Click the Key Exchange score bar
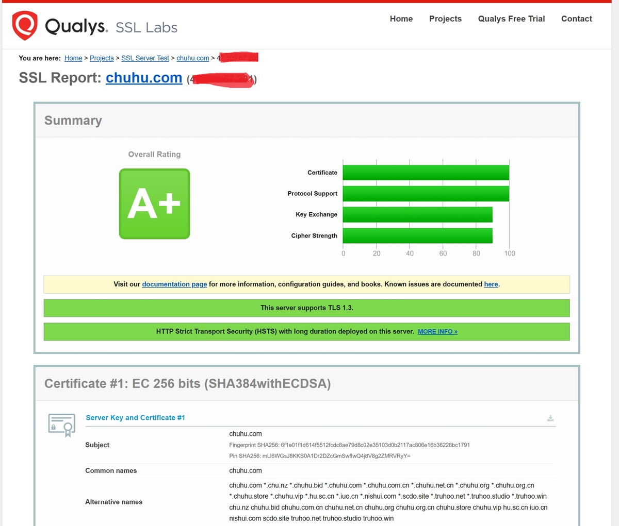The image size is (619, 526). point(418,215)
